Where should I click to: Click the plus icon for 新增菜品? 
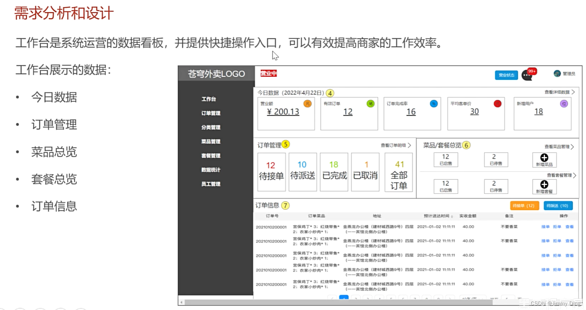tap(544, 157)
